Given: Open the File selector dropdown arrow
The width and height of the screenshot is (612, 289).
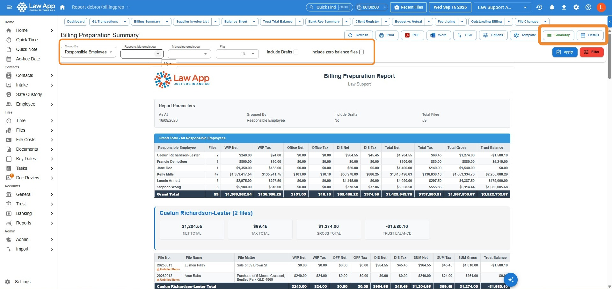Looking at the screenshot, I should click(x=253, y=54).
